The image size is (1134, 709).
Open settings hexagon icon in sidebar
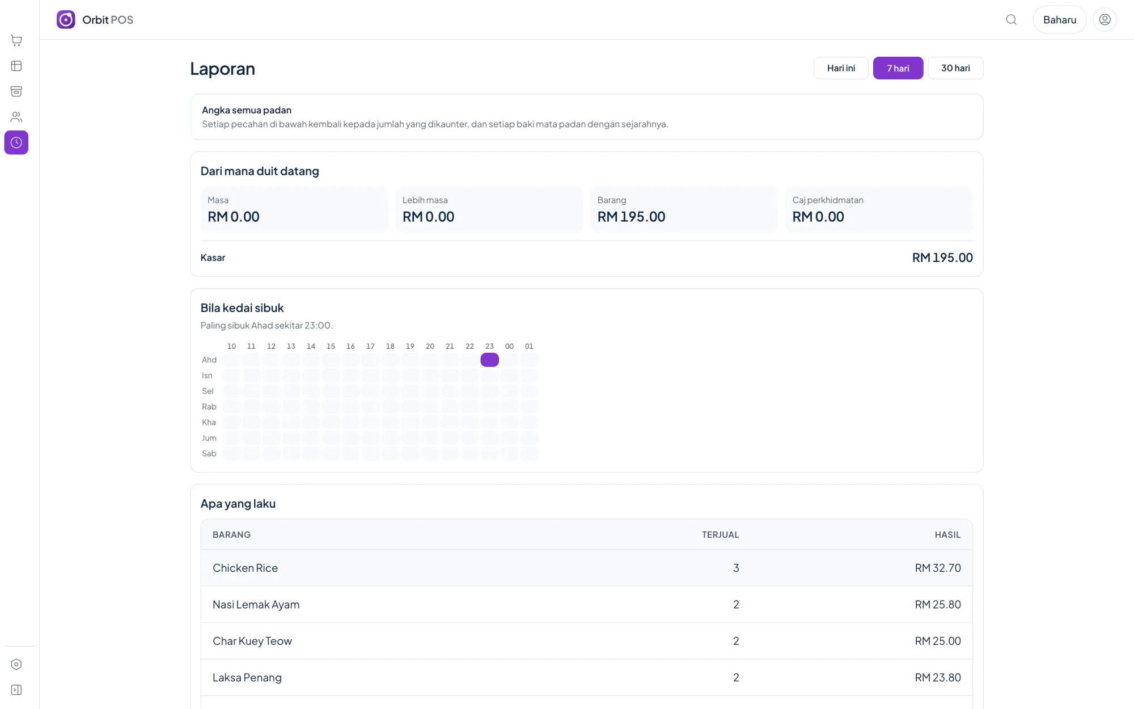16,664
